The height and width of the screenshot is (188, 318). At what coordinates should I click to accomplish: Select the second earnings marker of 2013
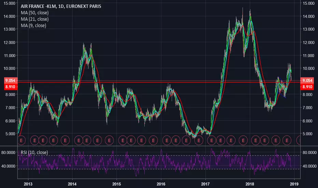click(x=43, y=140)
